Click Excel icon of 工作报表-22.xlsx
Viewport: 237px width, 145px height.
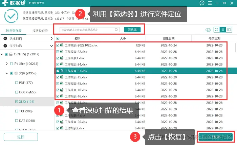62,51
